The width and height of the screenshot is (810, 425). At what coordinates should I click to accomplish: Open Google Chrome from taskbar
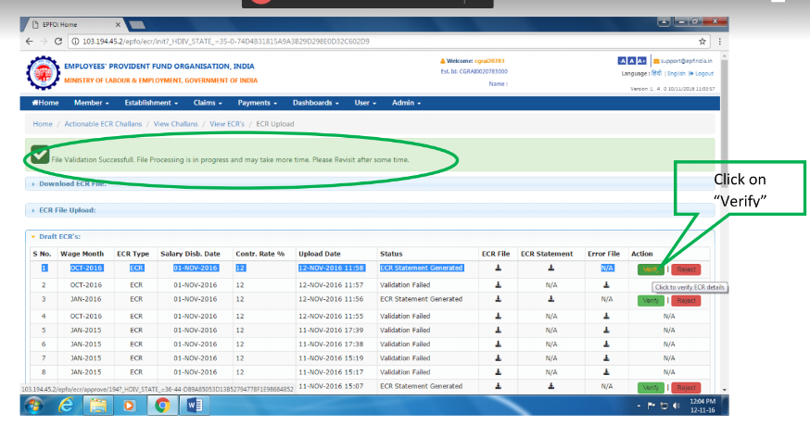coord(161,406)
